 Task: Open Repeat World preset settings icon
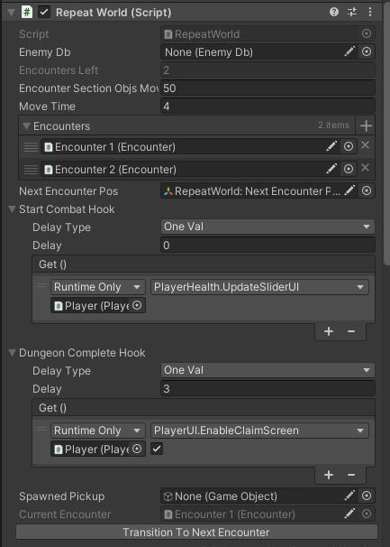[352, 13]
